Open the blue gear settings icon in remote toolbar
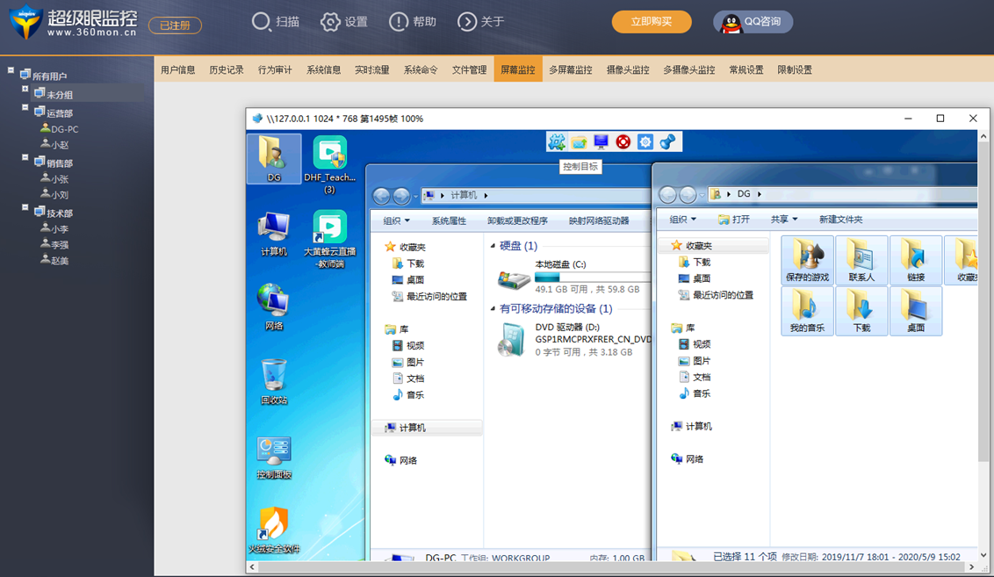The height and width of the screenshot is (577, 994). point(645,142)
